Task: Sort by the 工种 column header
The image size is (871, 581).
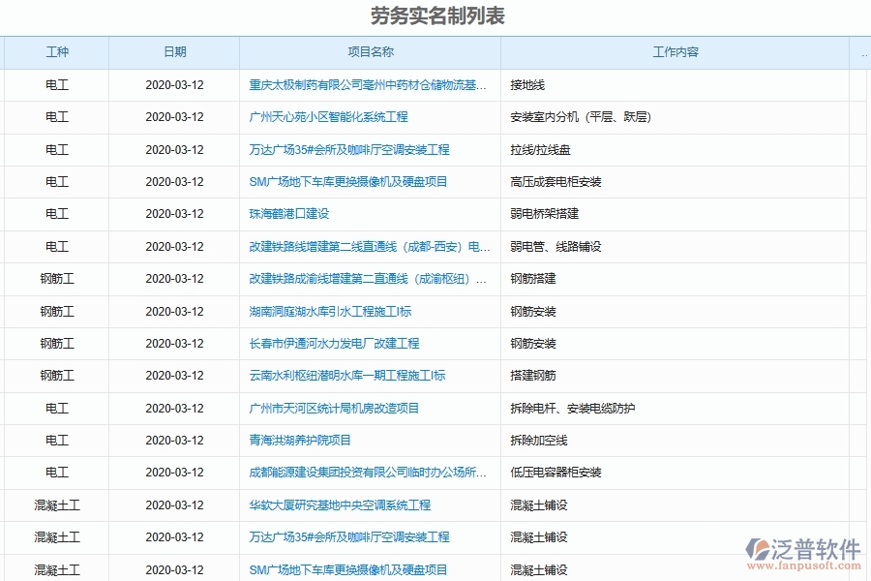Action: point(56,53)
